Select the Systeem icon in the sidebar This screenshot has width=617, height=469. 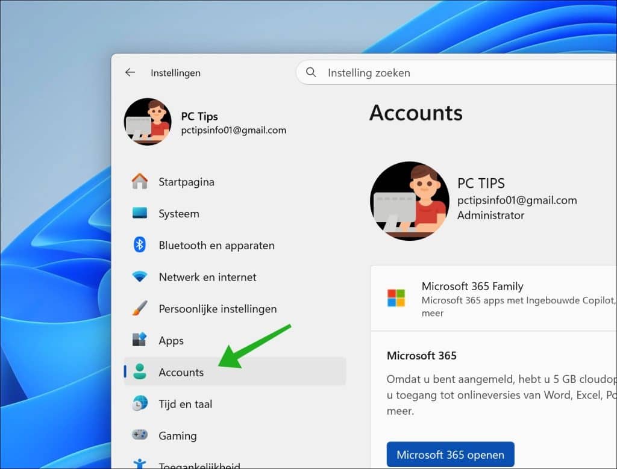pos(140,213)
